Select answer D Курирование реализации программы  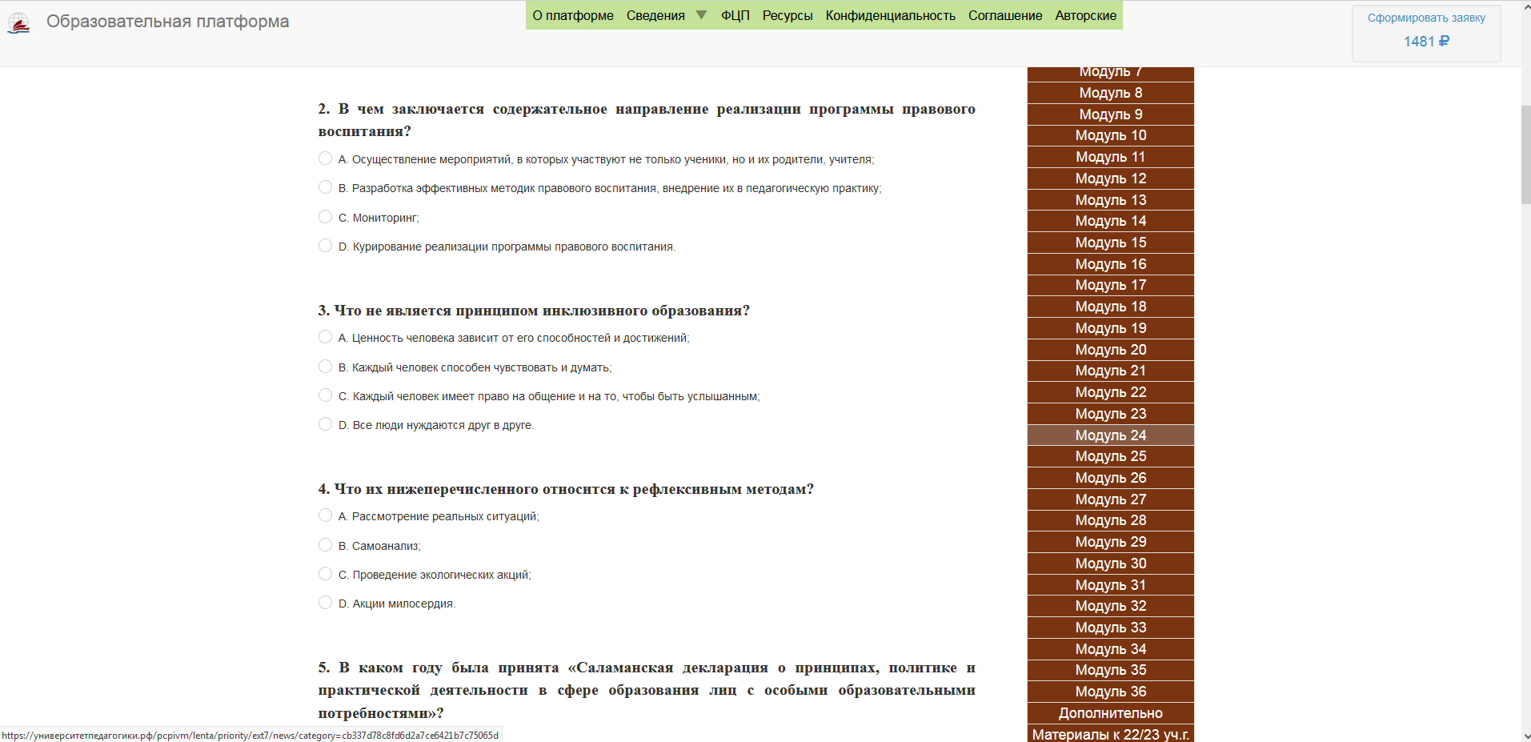point(325,246)
